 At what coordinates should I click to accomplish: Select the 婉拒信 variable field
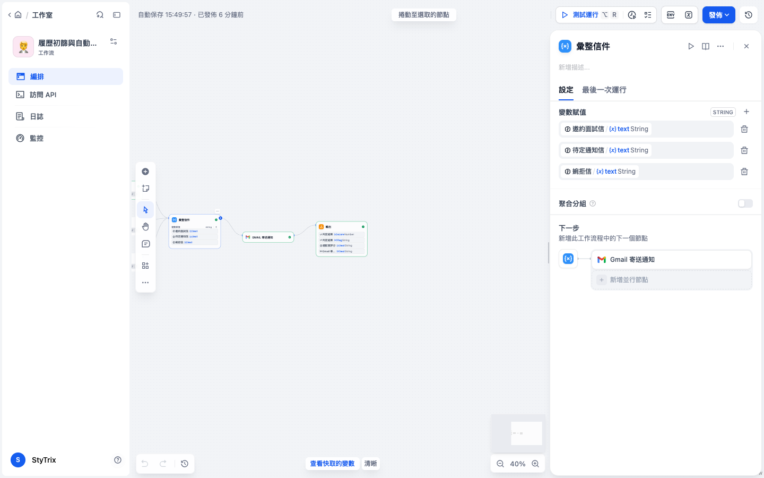click(647, 172)
